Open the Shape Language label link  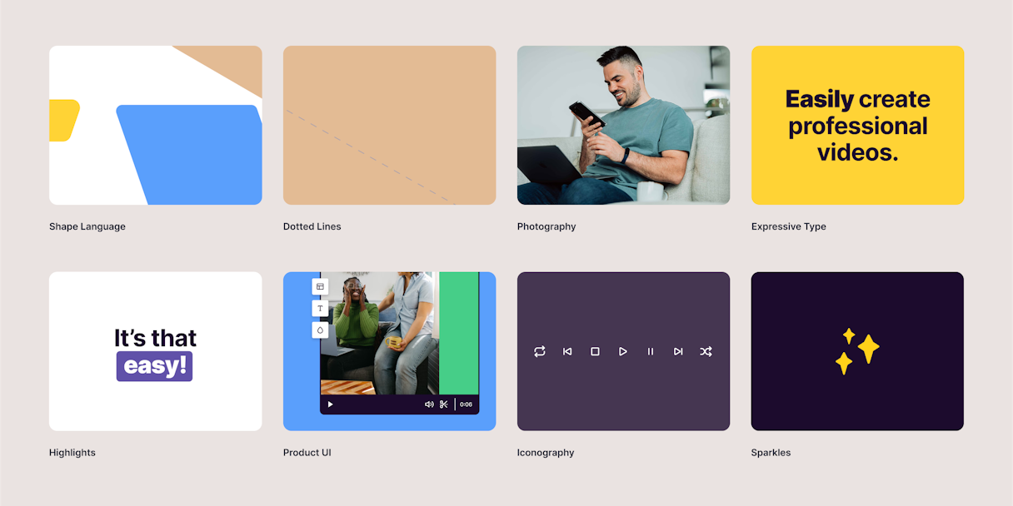(x=87, y=226)
